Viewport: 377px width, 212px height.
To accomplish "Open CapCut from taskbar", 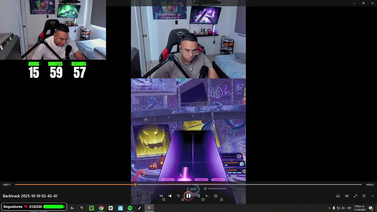I will point(111,208).
